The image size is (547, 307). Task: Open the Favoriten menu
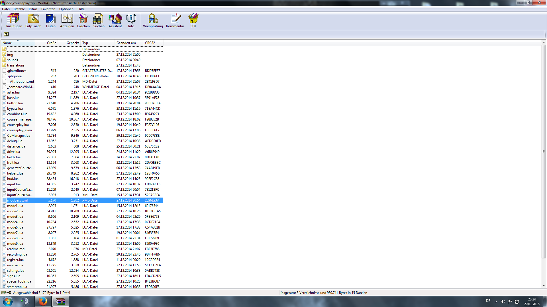tap(48, 9)
